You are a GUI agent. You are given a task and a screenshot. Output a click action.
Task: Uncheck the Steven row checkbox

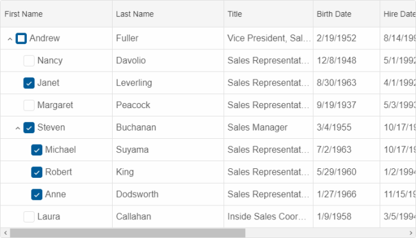29,127
